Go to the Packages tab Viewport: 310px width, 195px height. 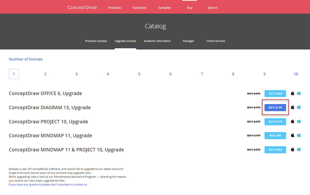(x=188, y=41)
